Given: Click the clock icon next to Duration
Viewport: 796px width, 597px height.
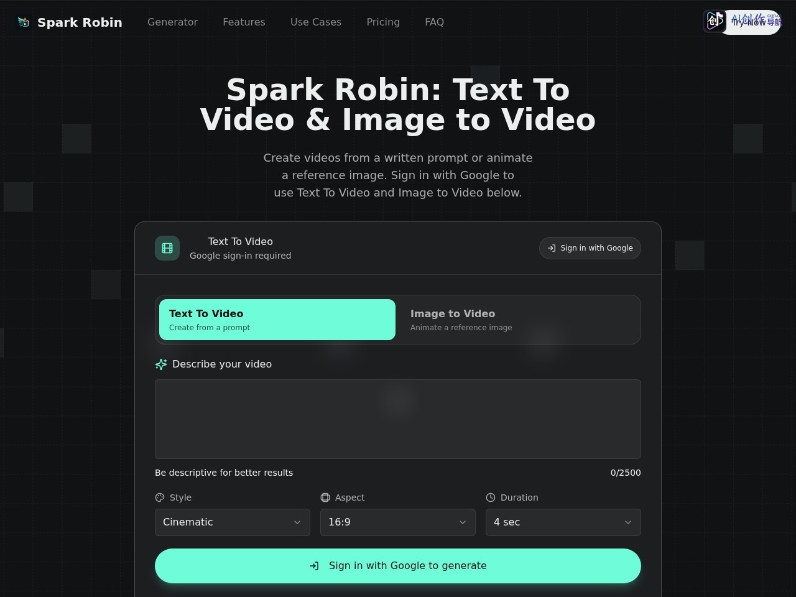Looking at the screenshot, I should pyautogui.click(x=491, y=497).
